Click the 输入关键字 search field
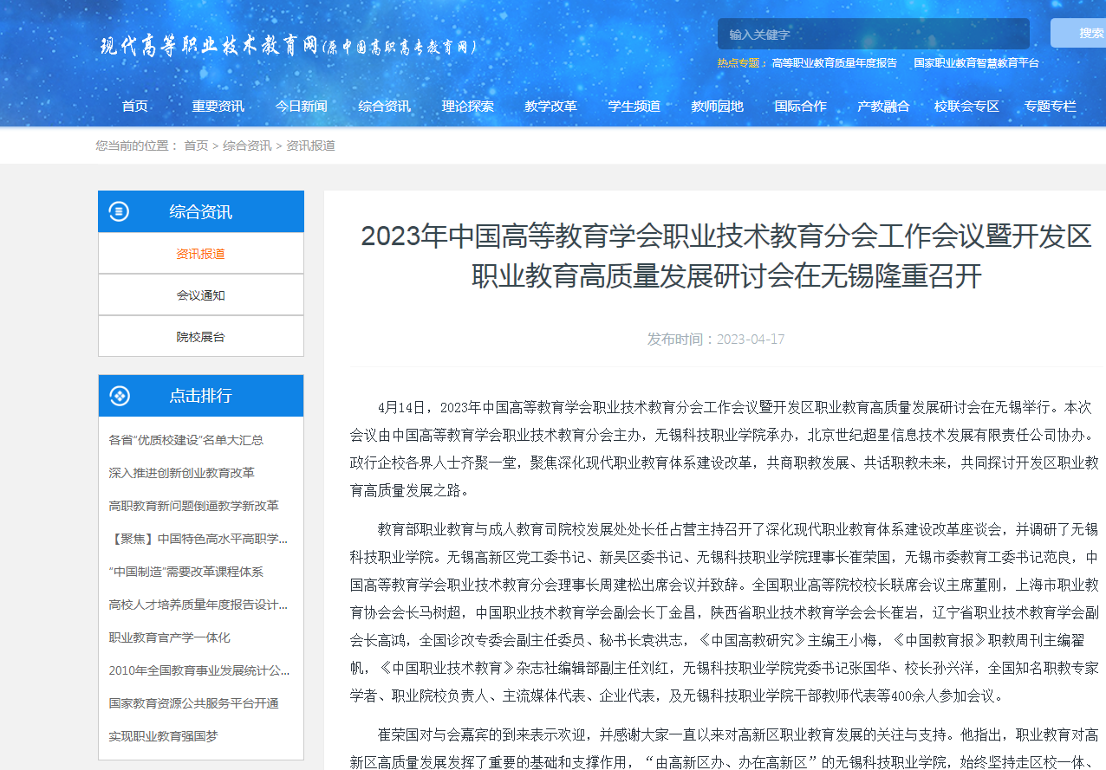This screenshot has width=1106, height=770. [873, 35]
